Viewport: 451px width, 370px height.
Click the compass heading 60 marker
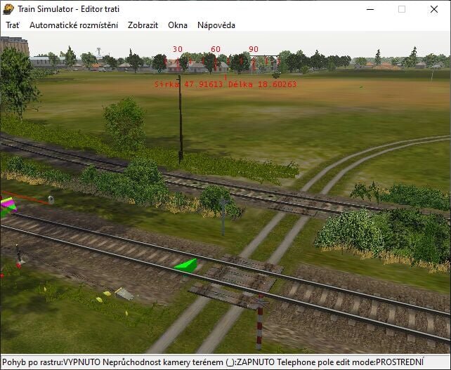pyautogui.click(x=216, y=50)
